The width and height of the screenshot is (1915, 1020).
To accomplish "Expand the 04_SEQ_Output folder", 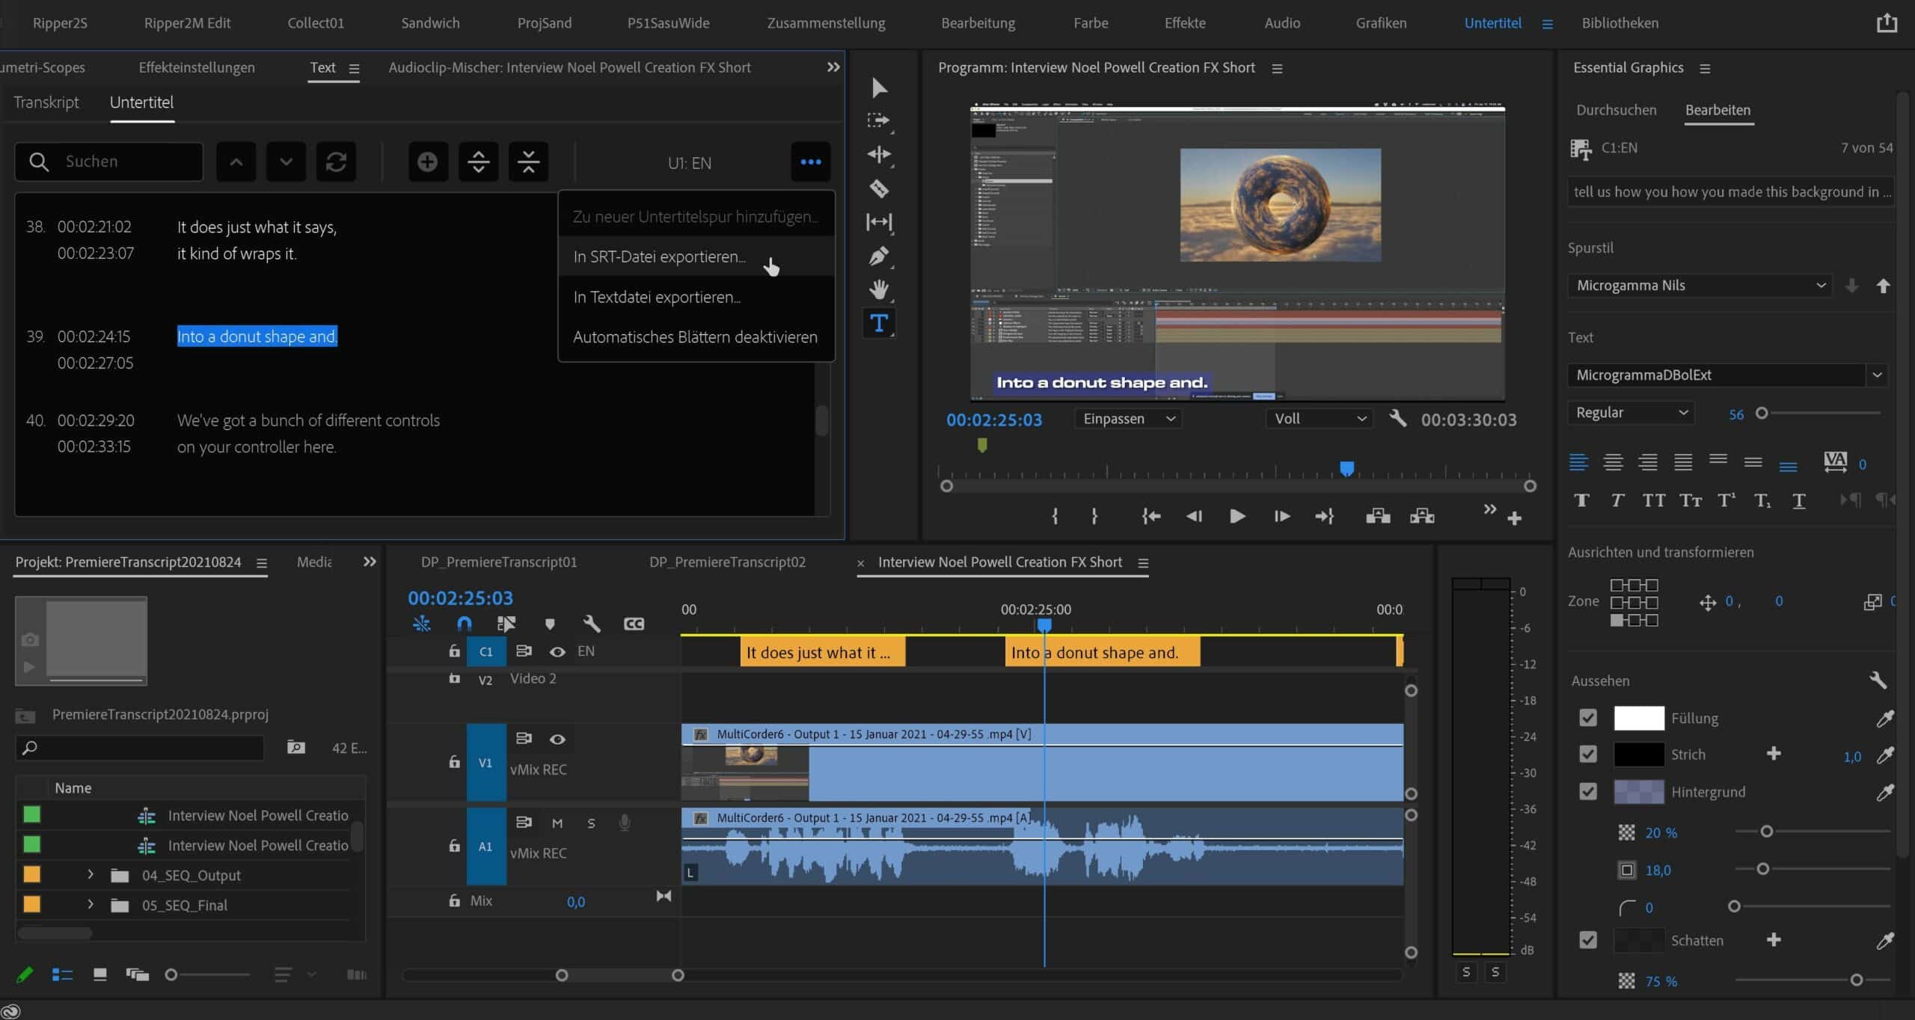I will click(91, 874).
